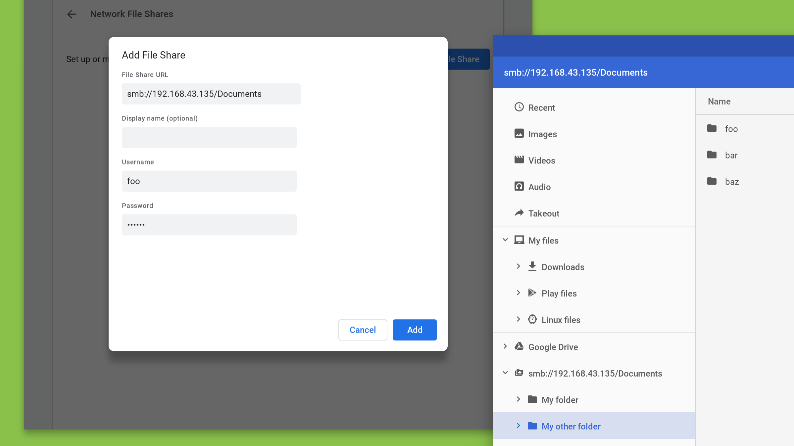Click Cancel to dismiss dialog
794x446 pixels.
[x=363, y=330]
